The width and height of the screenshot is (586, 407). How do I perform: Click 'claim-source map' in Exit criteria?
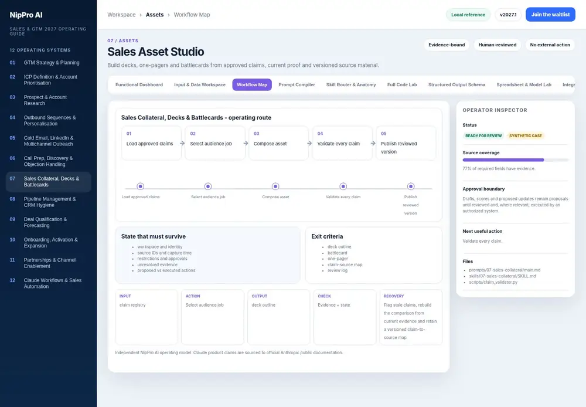click(x=345, y=265)
